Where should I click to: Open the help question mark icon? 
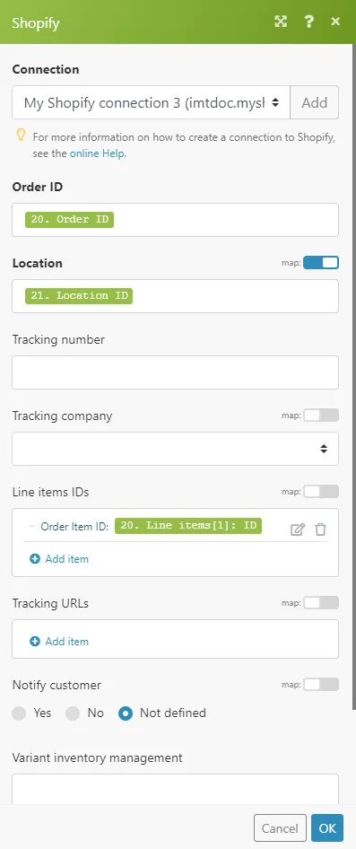tap(309, 22)
